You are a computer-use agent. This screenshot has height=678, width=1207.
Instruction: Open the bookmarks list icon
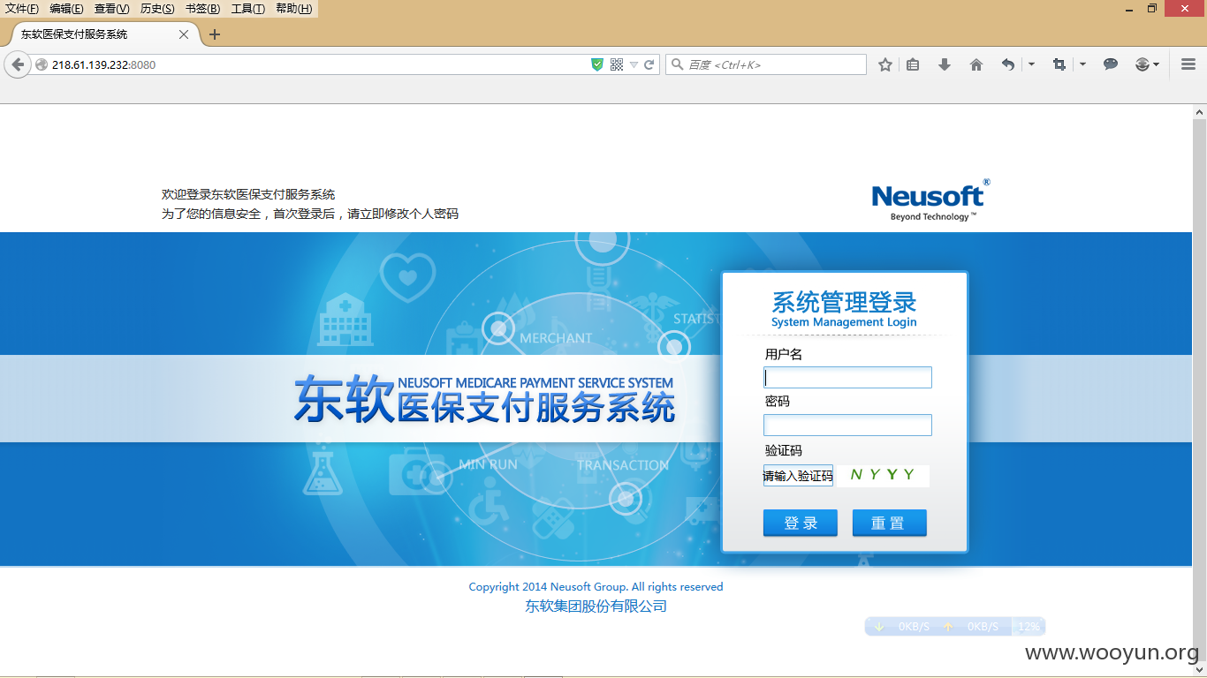coord(914,64)
